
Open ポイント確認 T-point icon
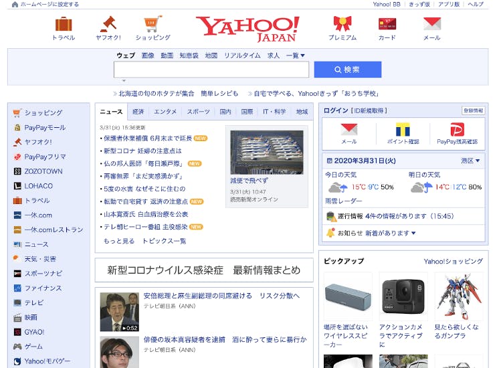403,129
